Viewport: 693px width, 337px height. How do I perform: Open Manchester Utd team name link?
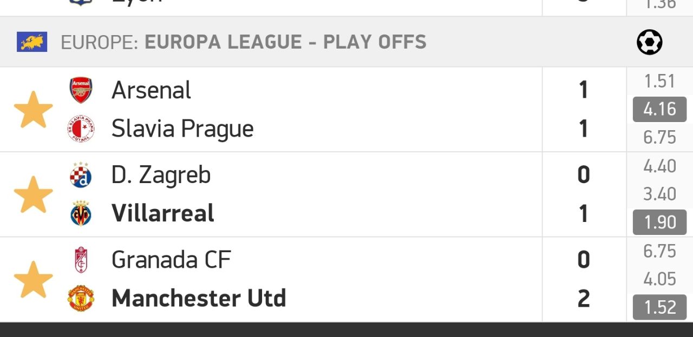coord(198,298)
